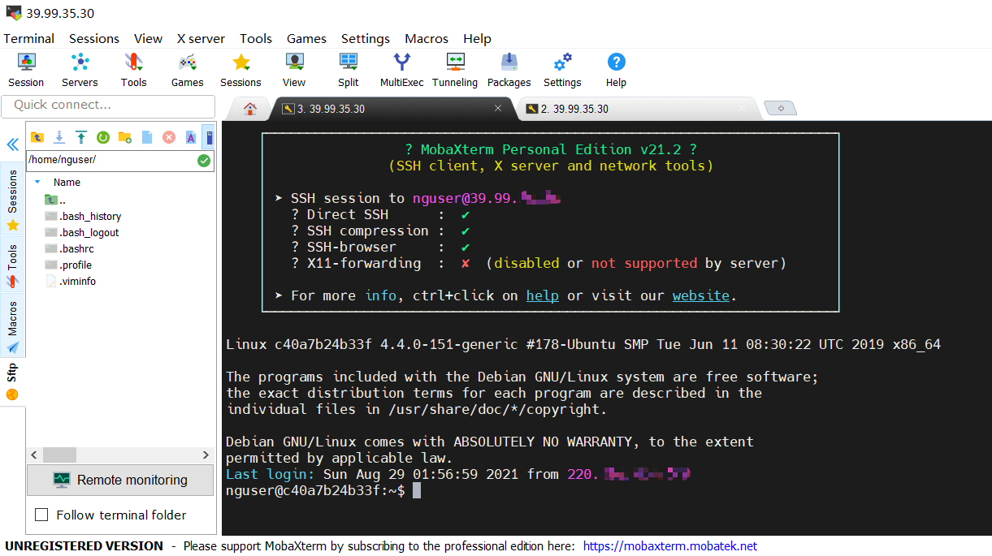
Task: Enable Follow terminal folder checkbox
Action: point(41,515)
